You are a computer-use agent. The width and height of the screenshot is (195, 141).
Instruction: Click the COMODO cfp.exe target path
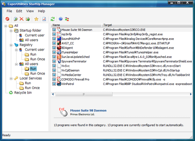(x=134, y=79)
